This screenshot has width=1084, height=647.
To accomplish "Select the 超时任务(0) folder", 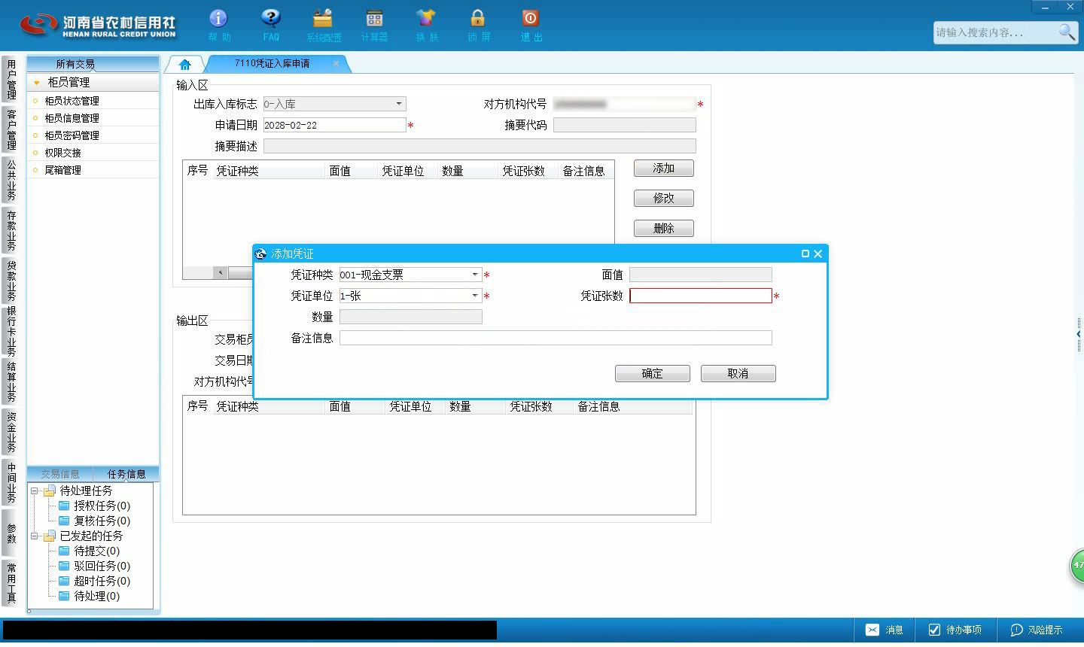I will pos(94,581).
